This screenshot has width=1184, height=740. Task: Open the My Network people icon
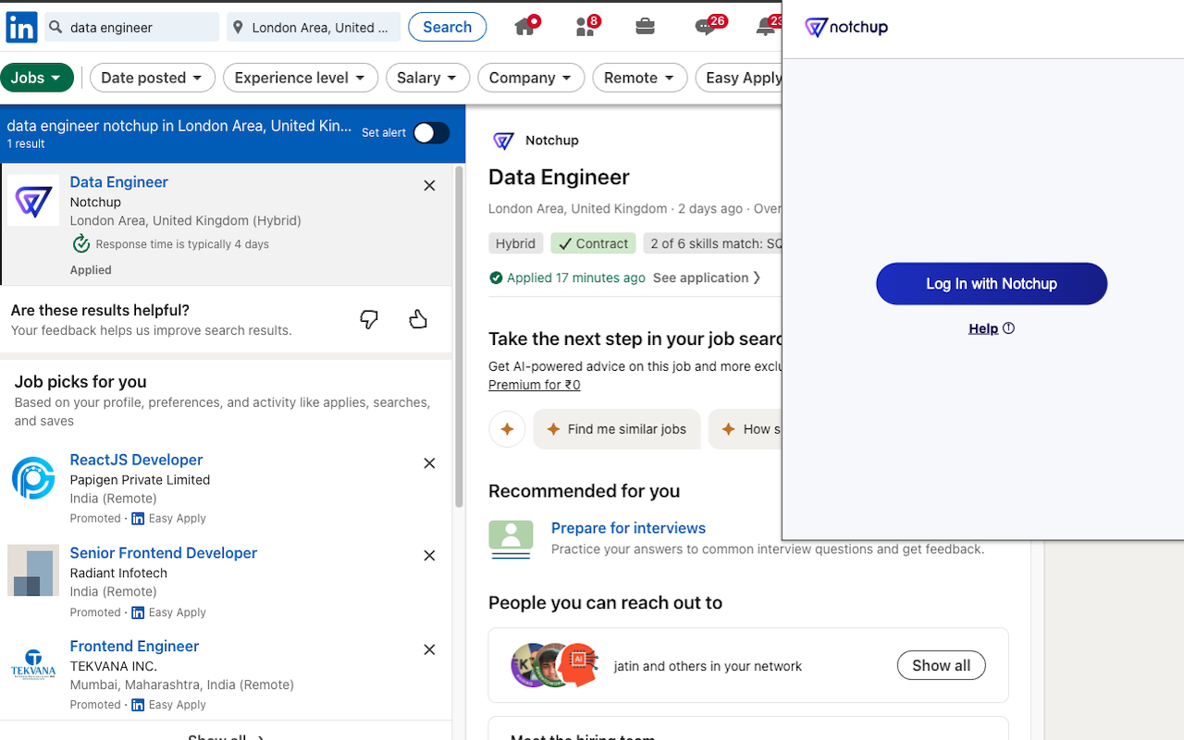point(586,27)
